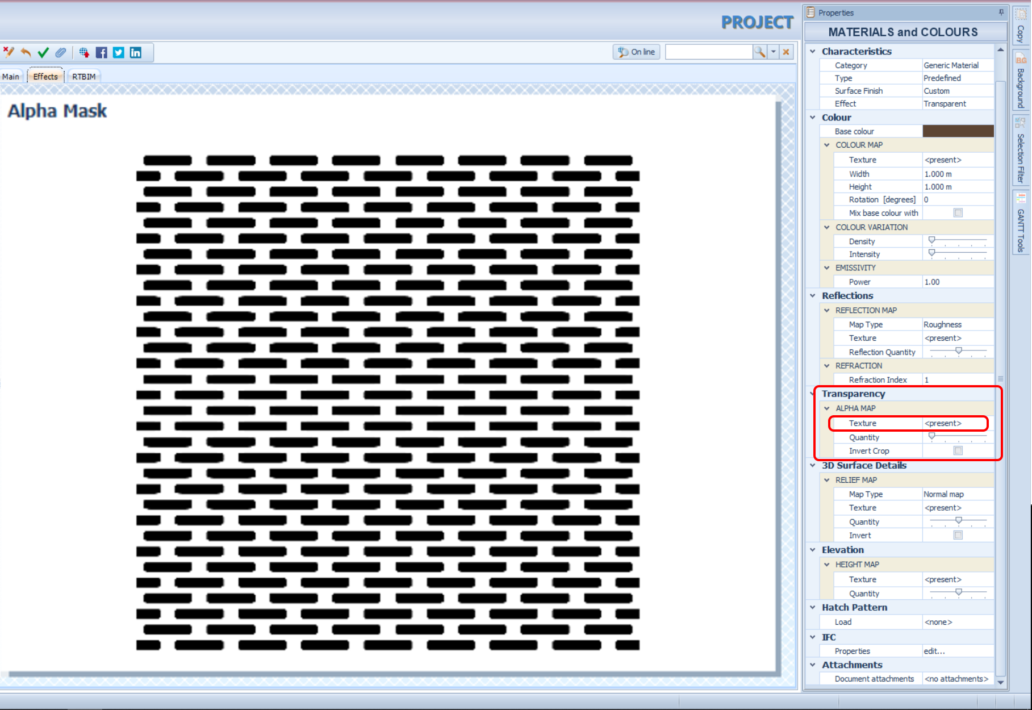
Task: Collapse the Attachments section
Action: 813,665
